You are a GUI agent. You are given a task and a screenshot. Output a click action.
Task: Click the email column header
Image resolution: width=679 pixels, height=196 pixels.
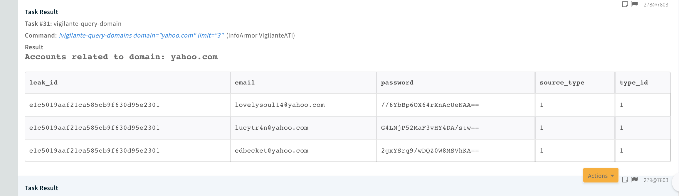point(245,83)
